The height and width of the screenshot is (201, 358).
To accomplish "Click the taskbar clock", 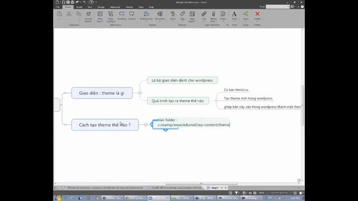I will 295,198.
